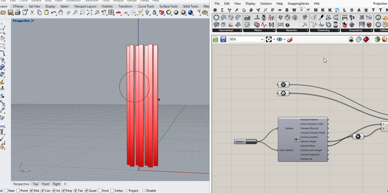The width and height of the screenshot is (388, 193).
Task: Open the Solution menu in Grasshopper
Action: pyautogui.click(x=266, y=4)
